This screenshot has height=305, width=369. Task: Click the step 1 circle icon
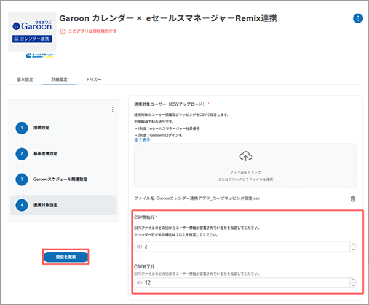point(22,128)
